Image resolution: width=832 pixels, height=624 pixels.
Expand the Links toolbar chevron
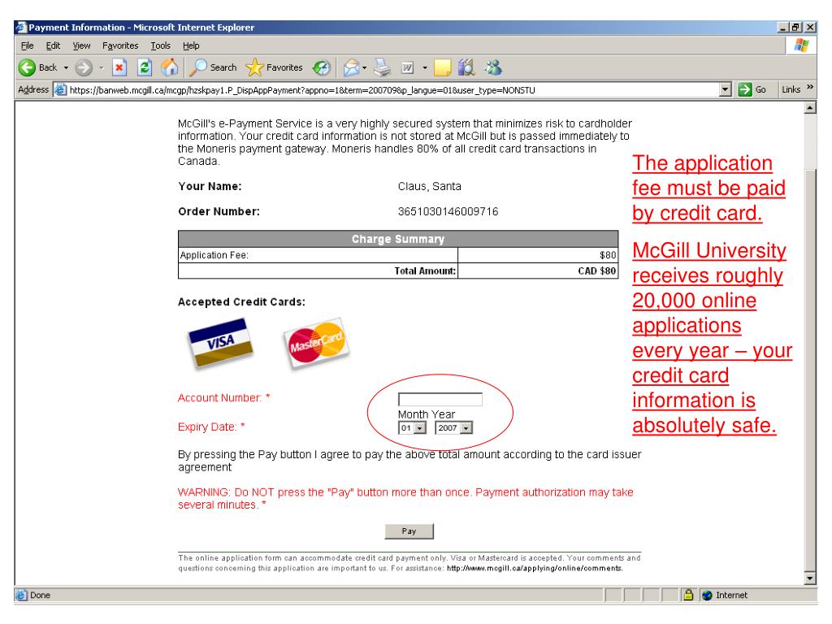point(810,87)
